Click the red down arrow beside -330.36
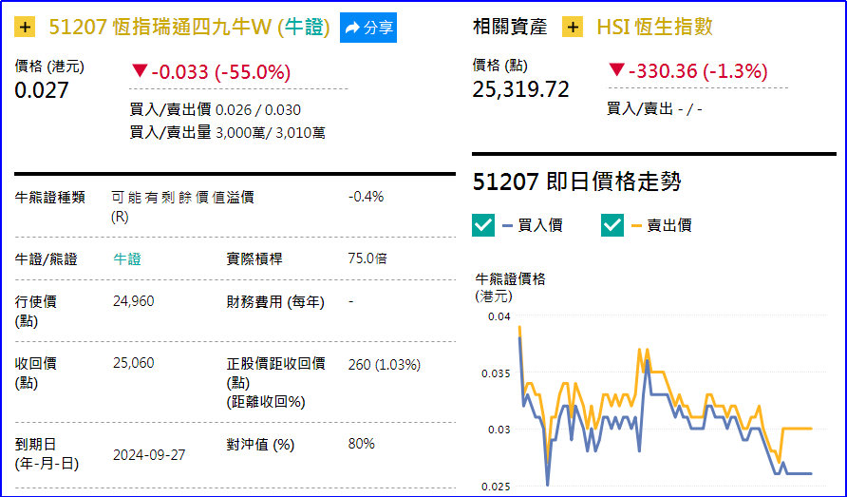847x497 pixels. coord(616,70)
